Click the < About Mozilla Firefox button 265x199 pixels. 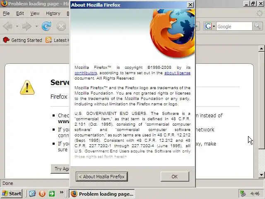(102, 177)
